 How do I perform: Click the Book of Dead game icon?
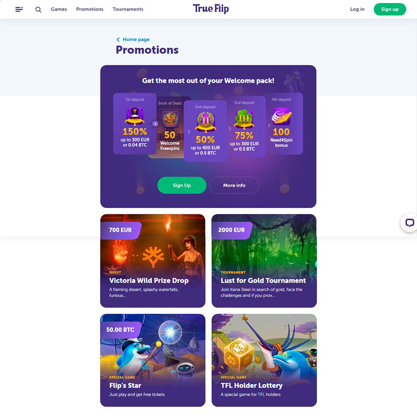[x=170, y=119]
